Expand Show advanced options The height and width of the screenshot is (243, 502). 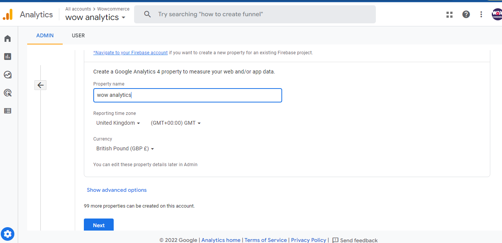(x=117, y=190)
